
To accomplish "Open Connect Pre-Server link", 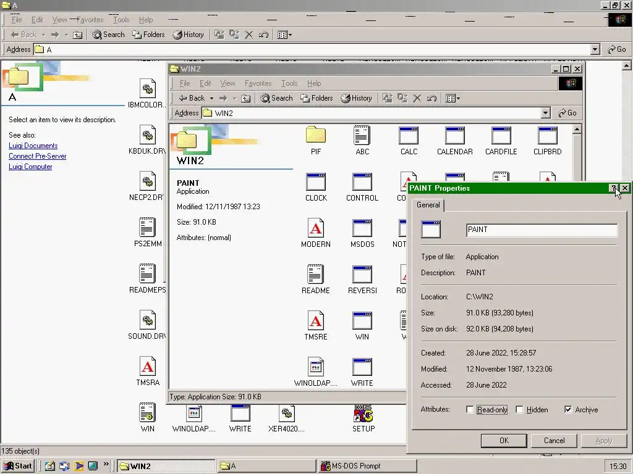I will pyautogui.click(x=38, y=156).
